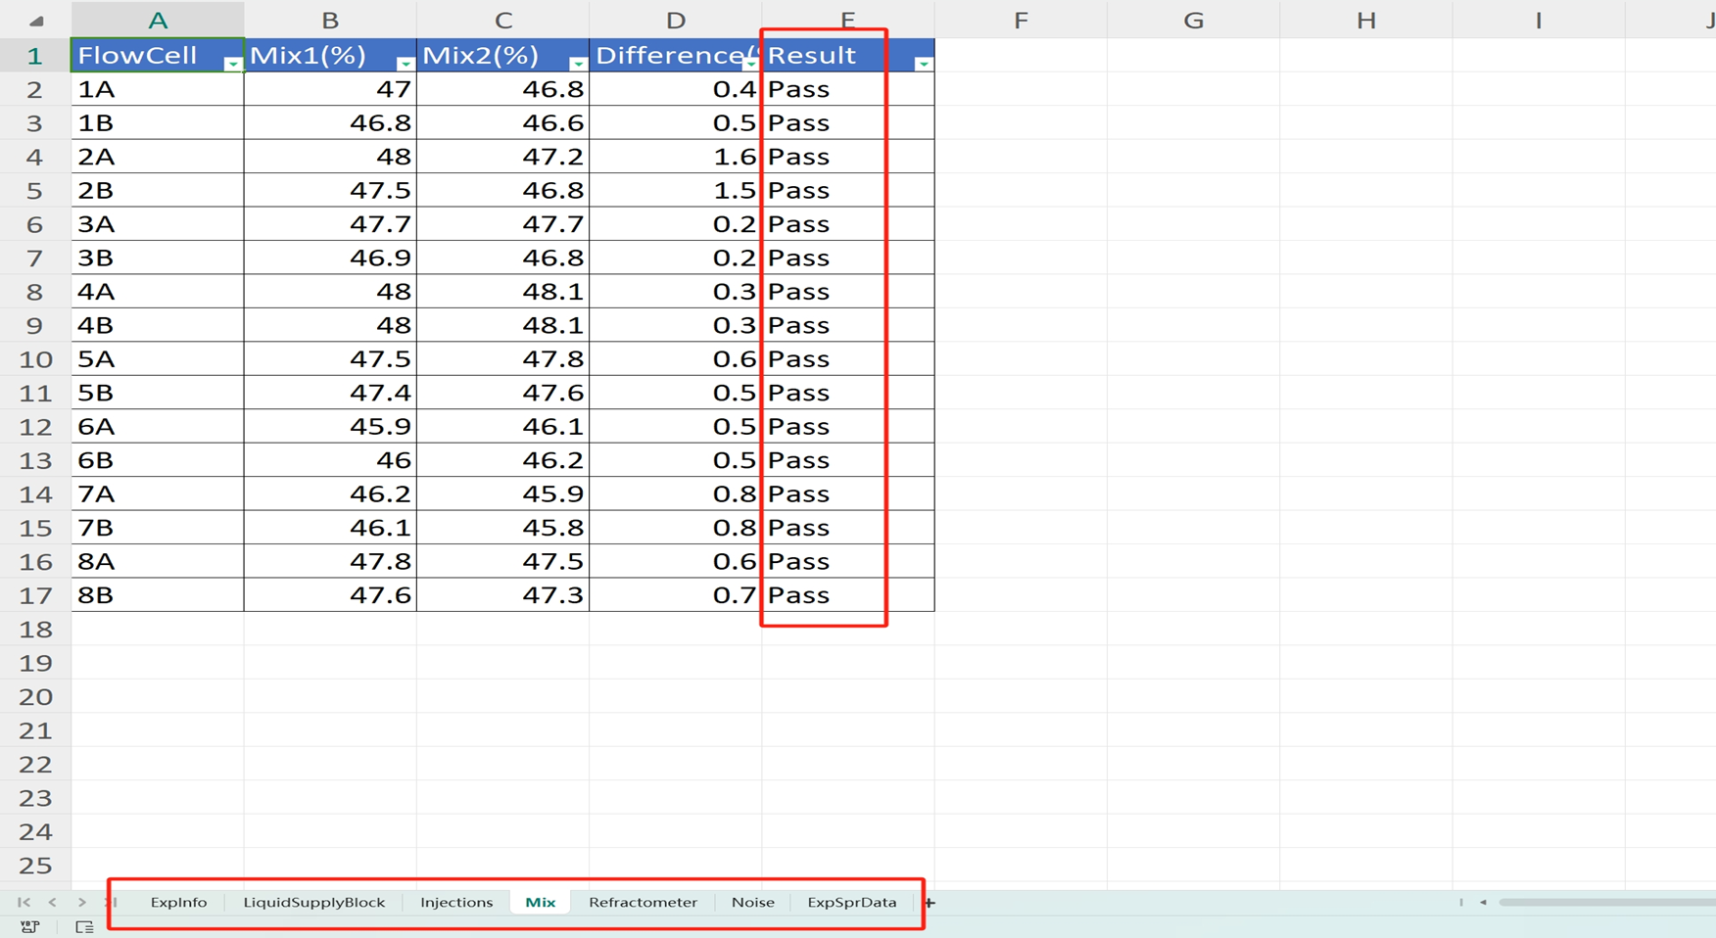The image size is (1716, 938).
Task: Click the add new sheet plus button
Action: pos(929,902)
